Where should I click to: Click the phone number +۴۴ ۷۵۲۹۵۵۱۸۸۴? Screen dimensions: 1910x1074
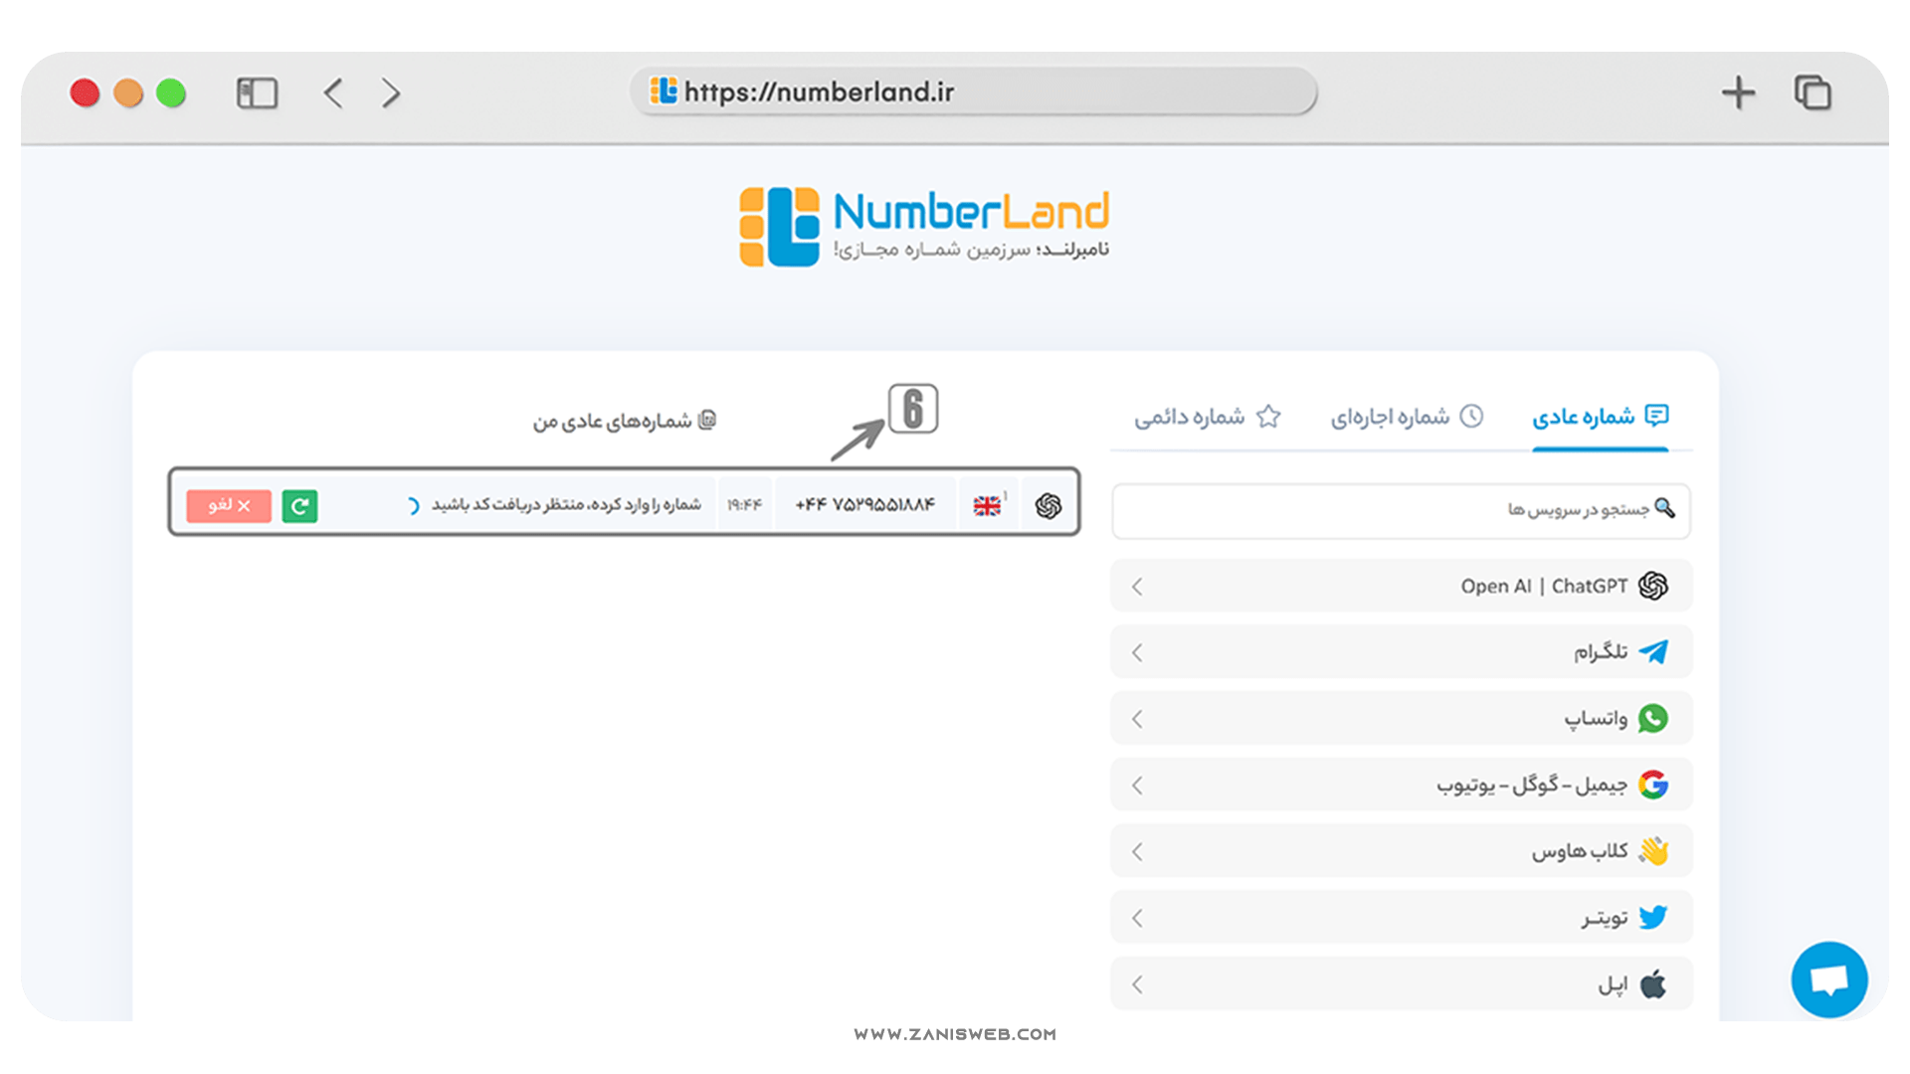[865, 505]
